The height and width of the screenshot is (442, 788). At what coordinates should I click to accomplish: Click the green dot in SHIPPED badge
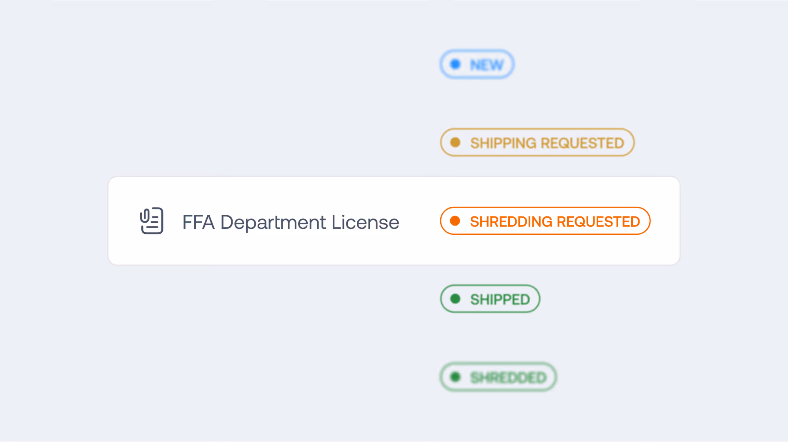click(455, 299)
